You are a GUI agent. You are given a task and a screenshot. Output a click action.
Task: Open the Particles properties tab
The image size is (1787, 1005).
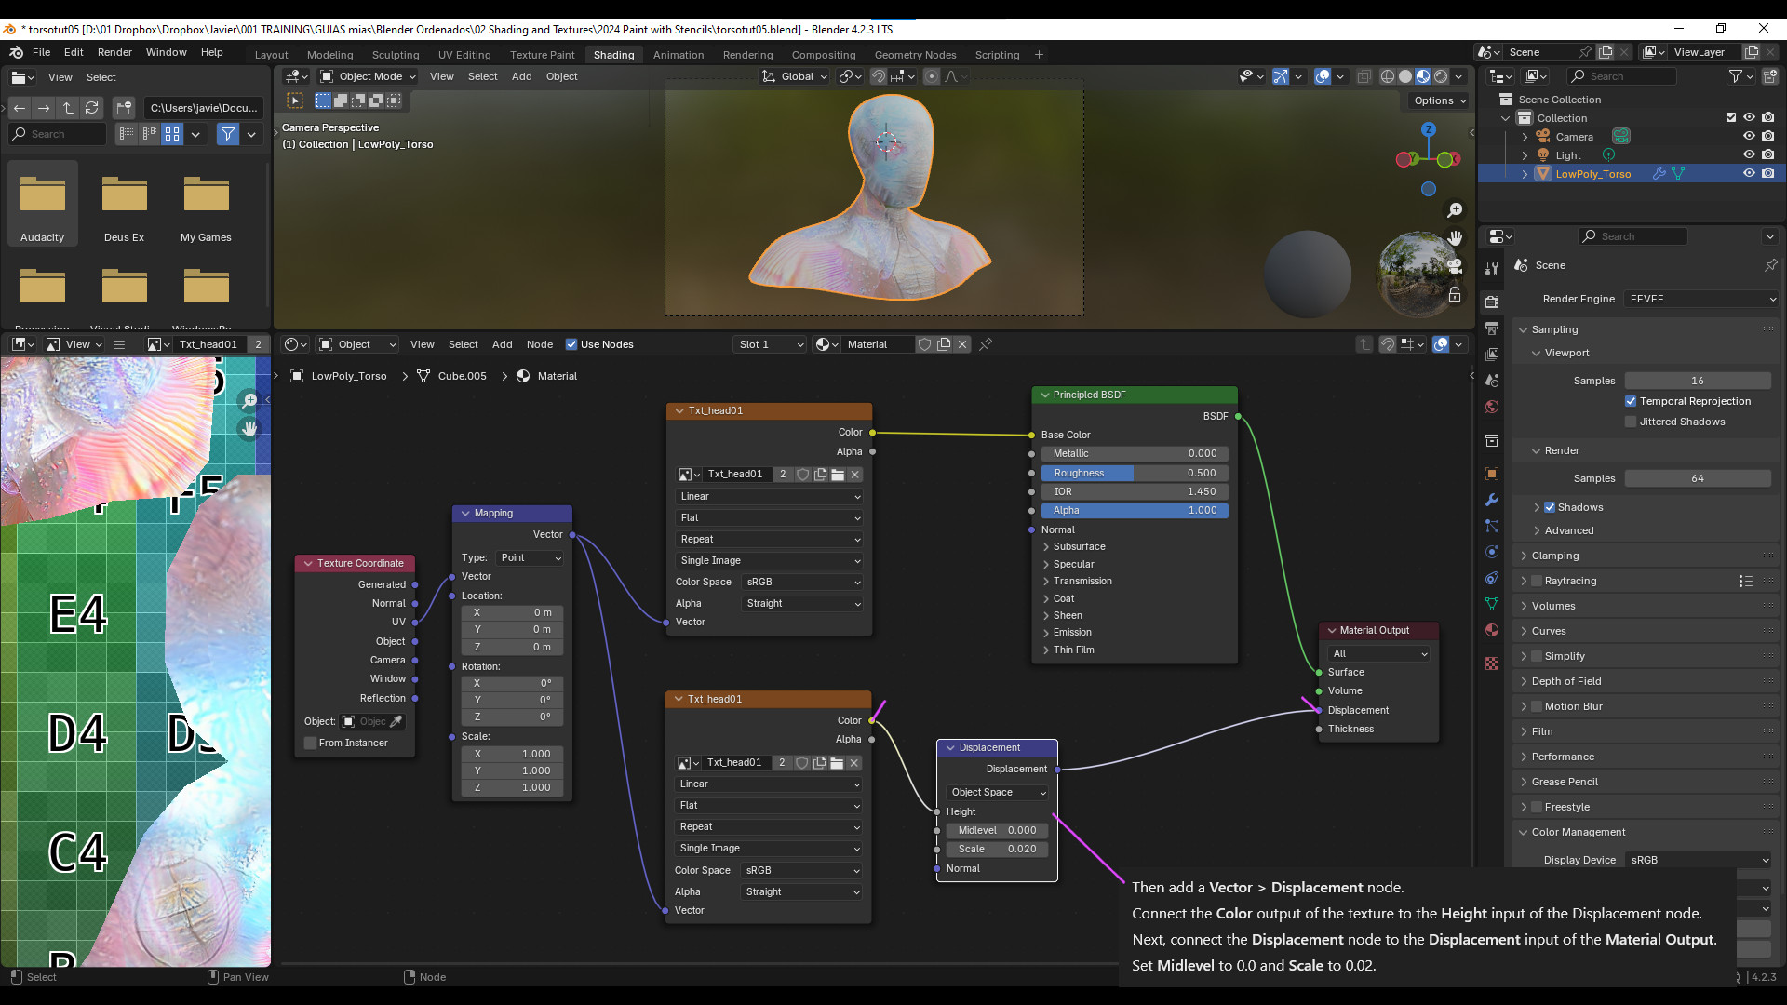pyautogui.click(x=1492, y=526)
